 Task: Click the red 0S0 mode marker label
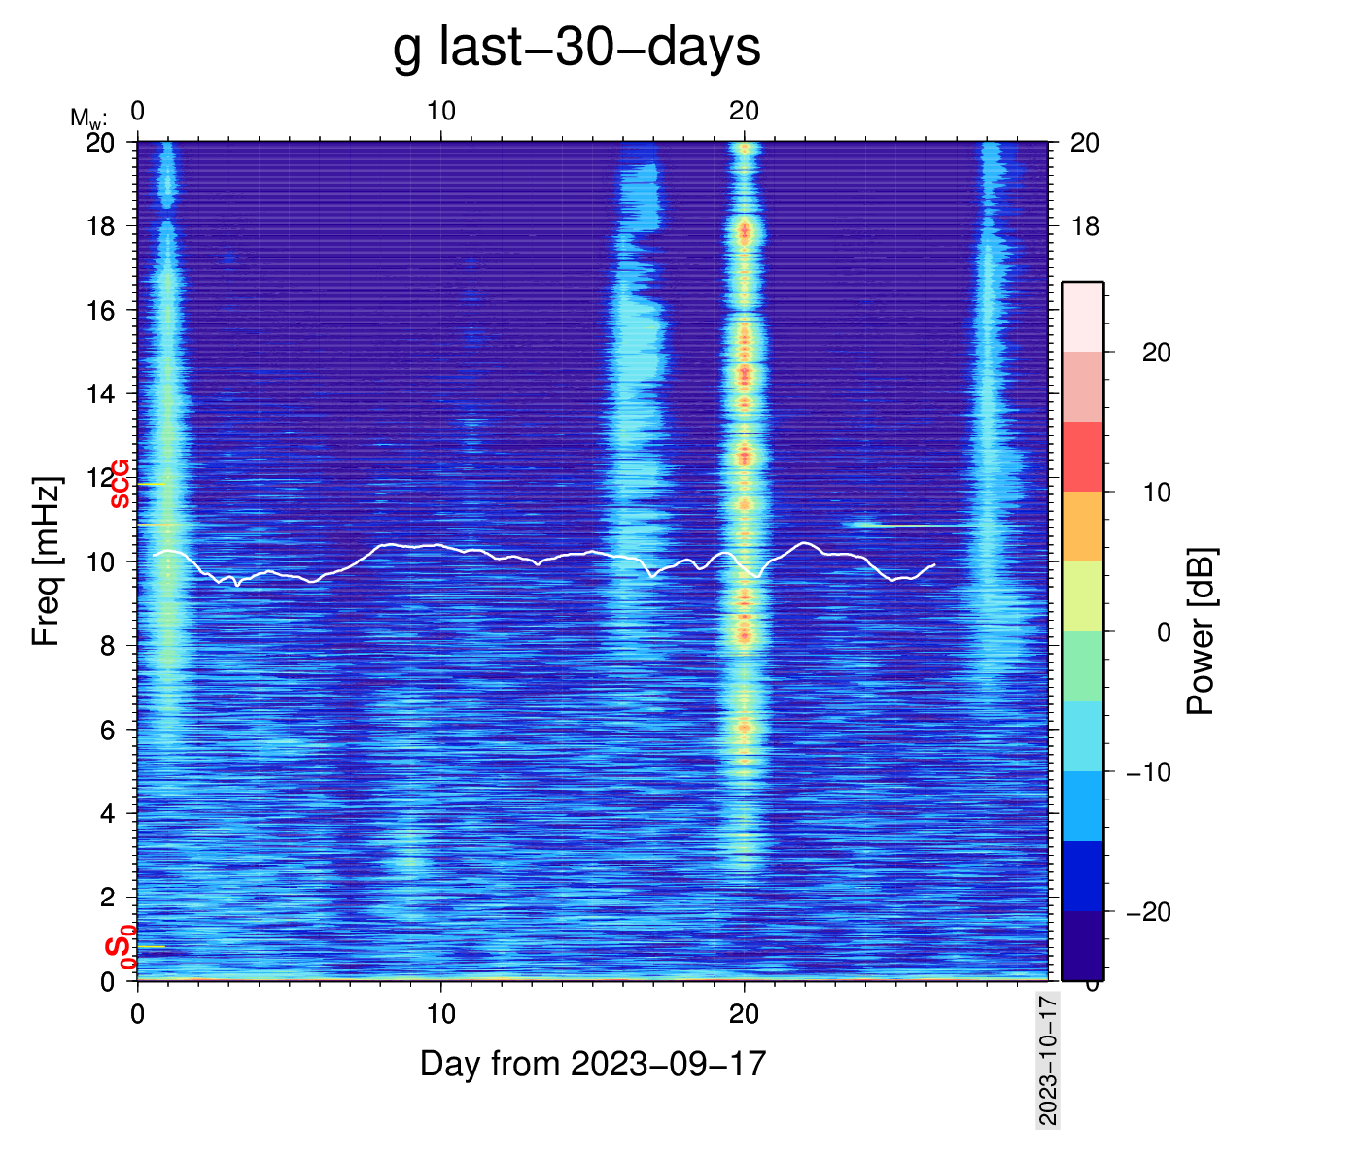(x=121, y=946)
